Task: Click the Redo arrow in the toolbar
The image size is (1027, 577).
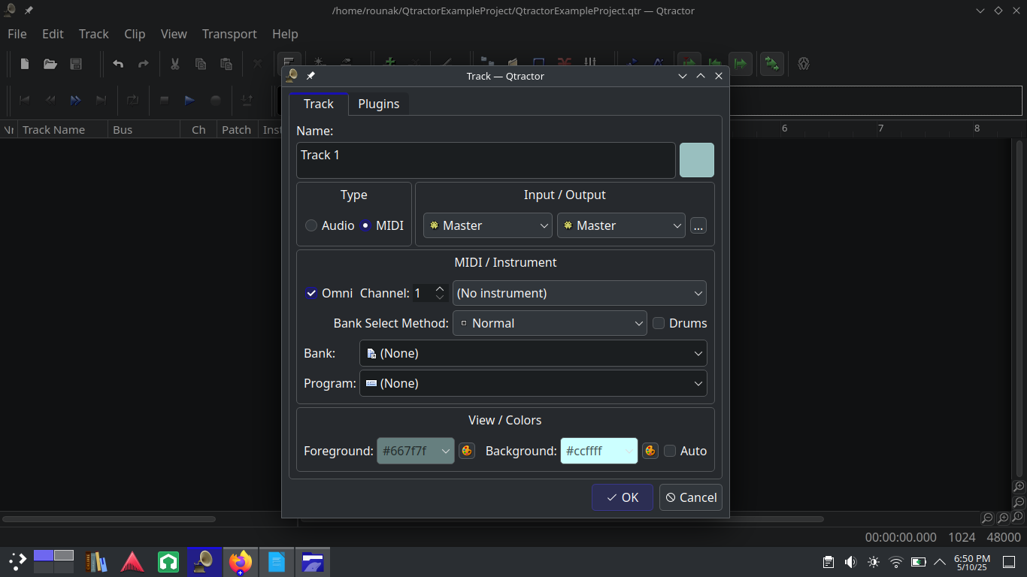Action: (x=144, y=64)
